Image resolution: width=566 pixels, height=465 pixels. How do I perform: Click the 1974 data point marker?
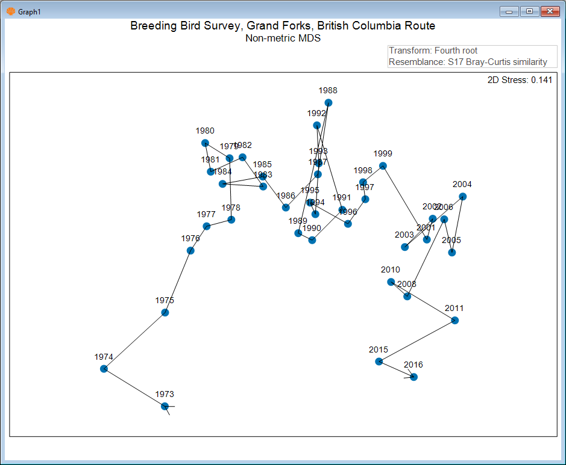pyautogui.click(x=104, y=369)
